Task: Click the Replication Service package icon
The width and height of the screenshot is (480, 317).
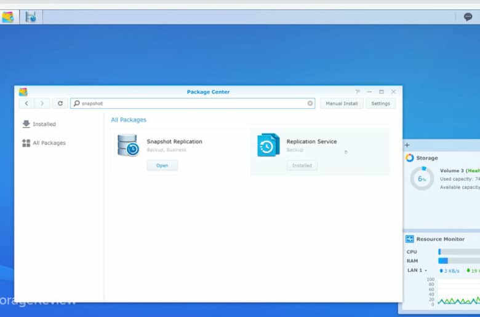Action: pyautogui.click(x=268, y=145)
